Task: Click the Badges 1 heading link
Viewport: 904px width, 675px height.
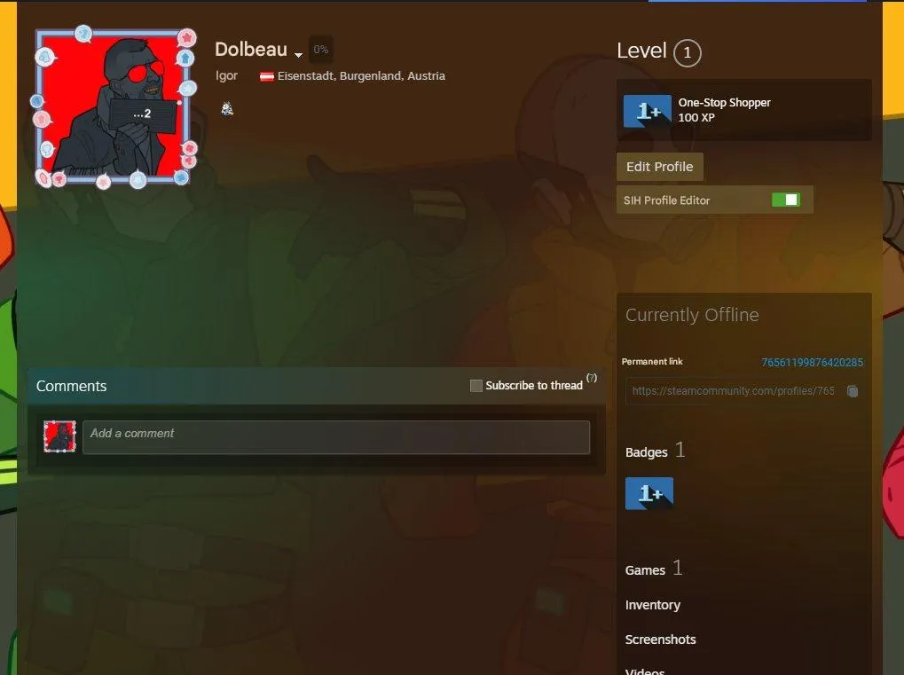Action: pyautogui.click(x=646, y=451)
